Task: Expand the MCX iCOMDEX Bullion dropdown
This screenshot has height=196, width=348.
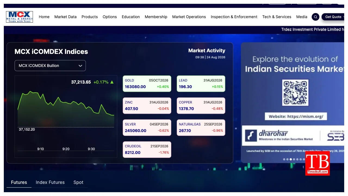Action: pyautogui.click(x=50, y=66)
